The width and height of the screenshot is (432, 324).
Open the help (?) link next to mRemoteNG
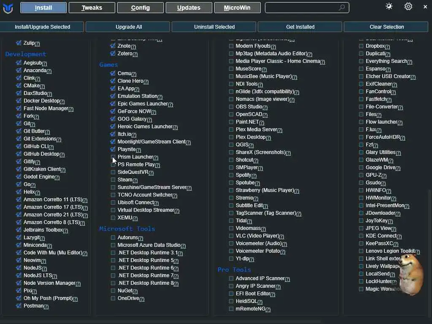(268, 310)
